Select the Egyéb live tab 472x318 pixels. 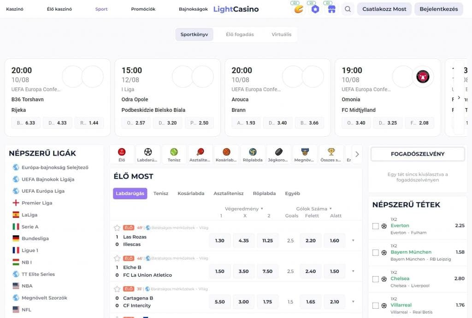[x=292, y=194]
